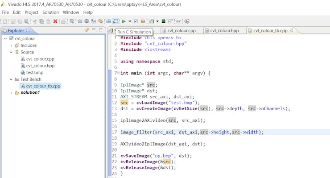Click the New Solution toolbar icon
Screen dimensions: 330x178
click(x=94, y=21)
